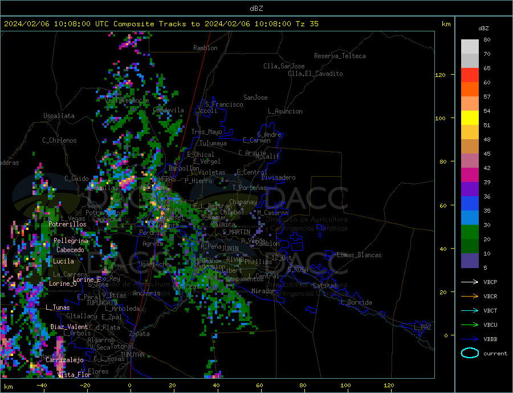Click the 'km' label at bottom-left corner
This screenshot has height=393, width=513.
click(9, 387)
